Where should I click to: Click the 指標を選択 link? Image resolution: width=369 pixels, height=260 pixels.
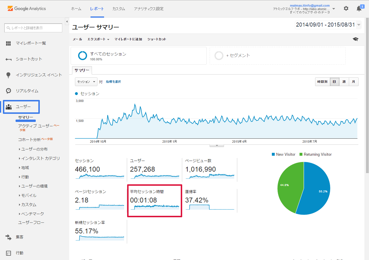113,82
